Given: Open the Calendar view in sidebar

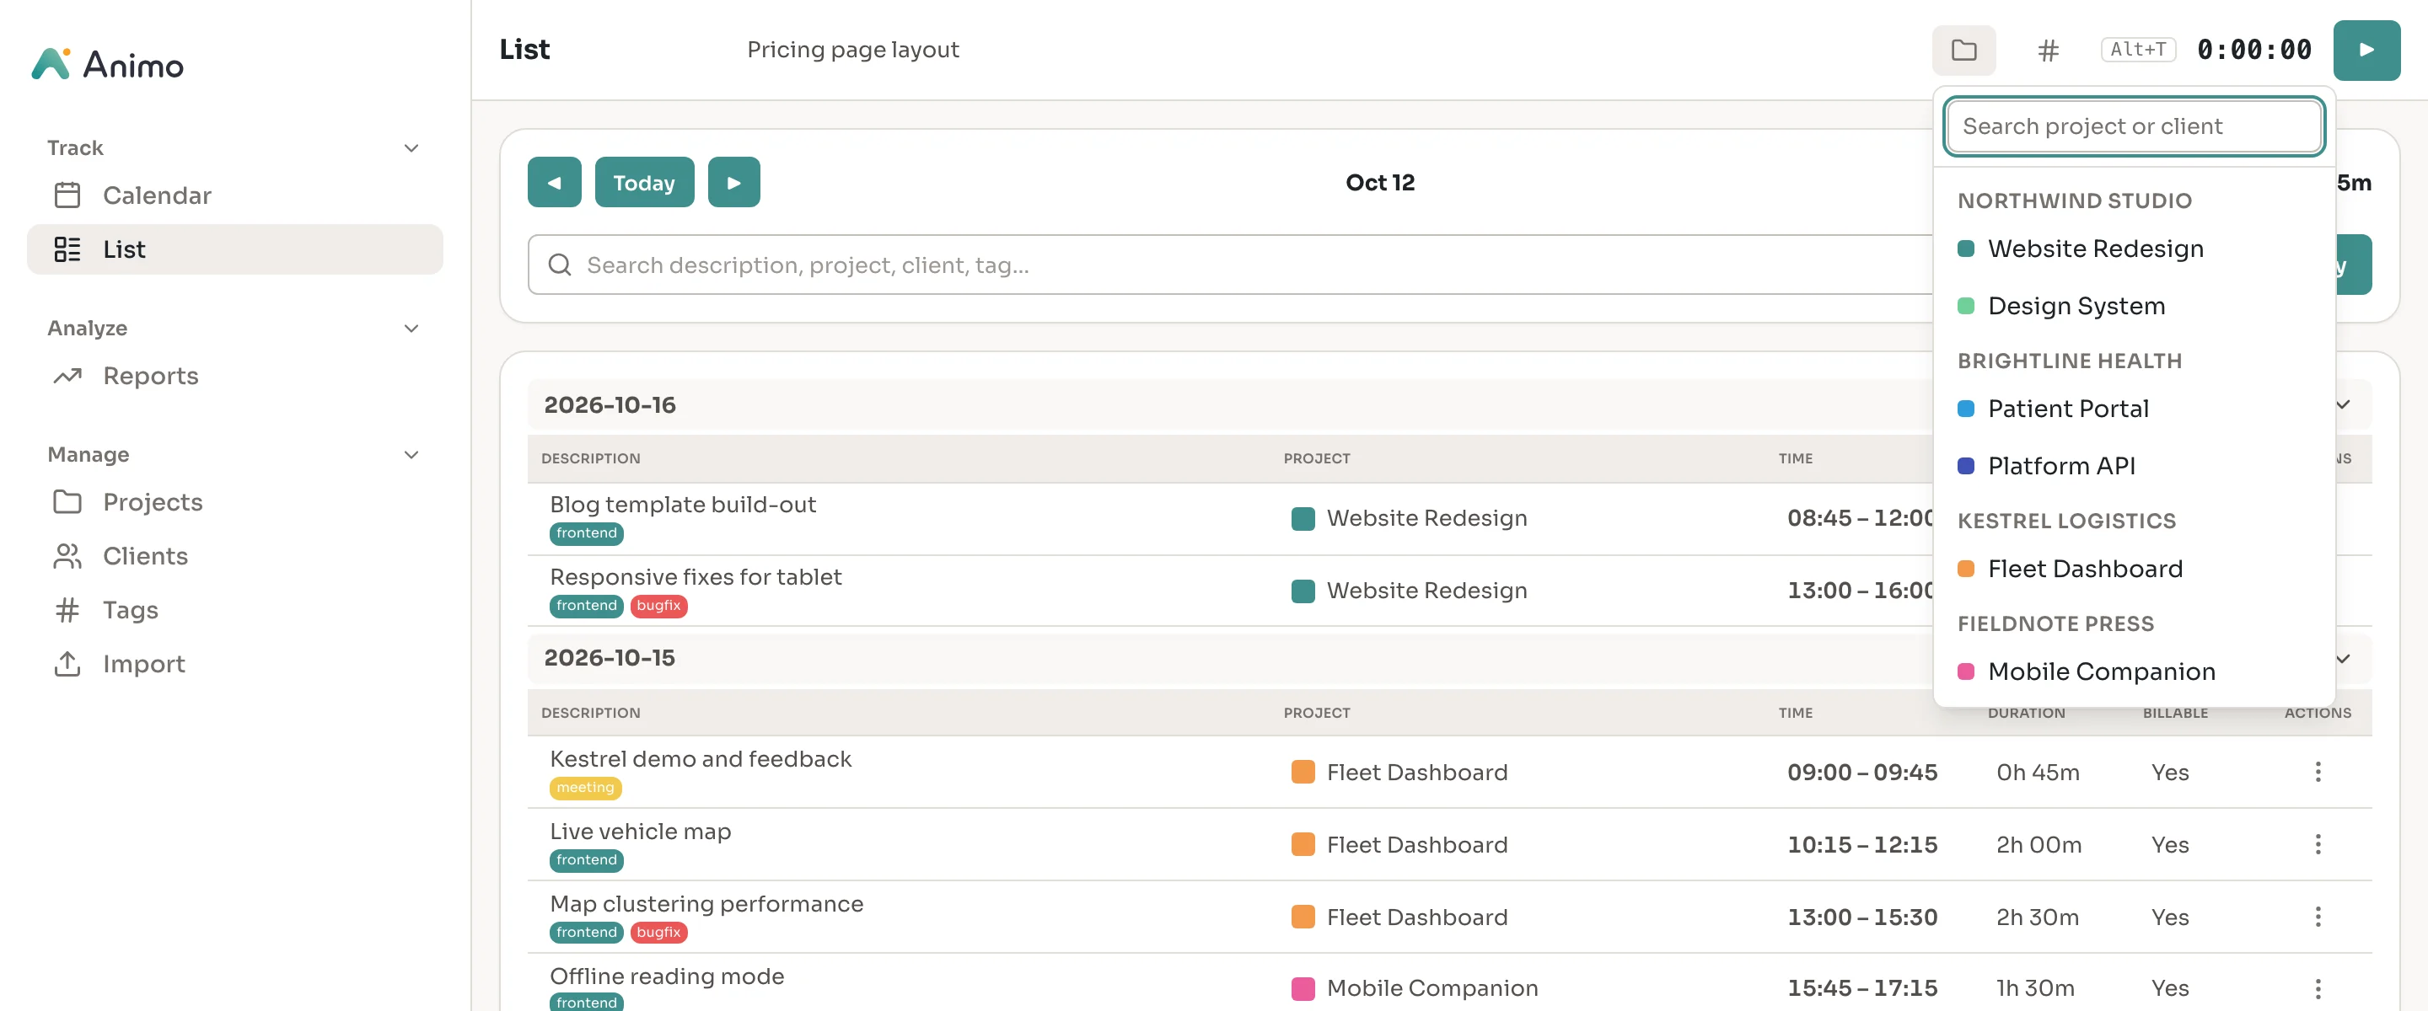Looking at the screenshot, I should (234, 195).
